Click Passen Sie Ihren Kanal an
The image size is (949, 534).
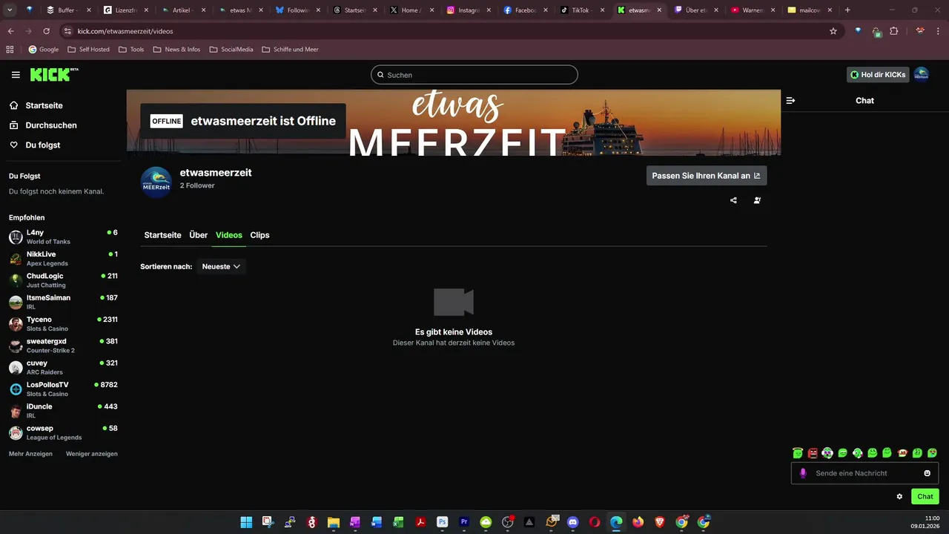(x=707, y=176)
